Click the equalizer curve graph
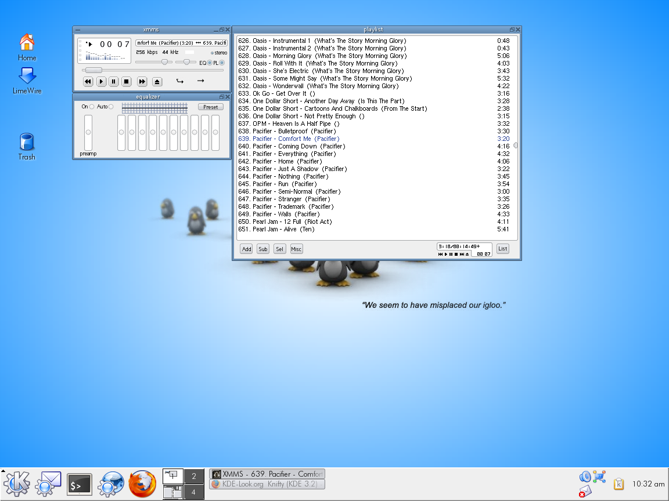 point(154,107)
